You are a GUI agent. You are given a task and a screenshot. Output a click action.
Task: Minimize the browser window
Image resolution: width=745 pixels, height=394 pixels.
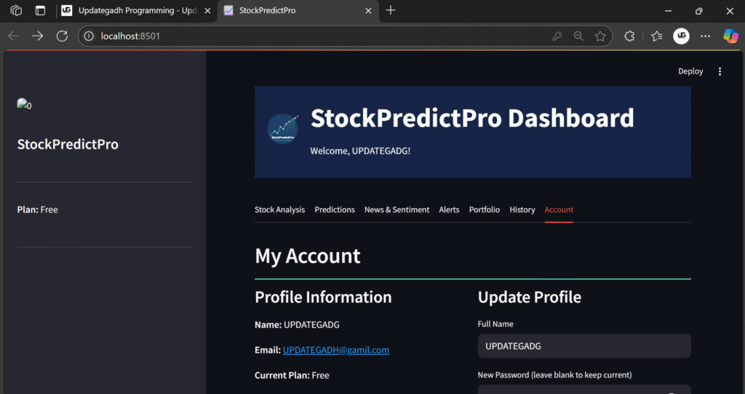[x=668, y=10]
